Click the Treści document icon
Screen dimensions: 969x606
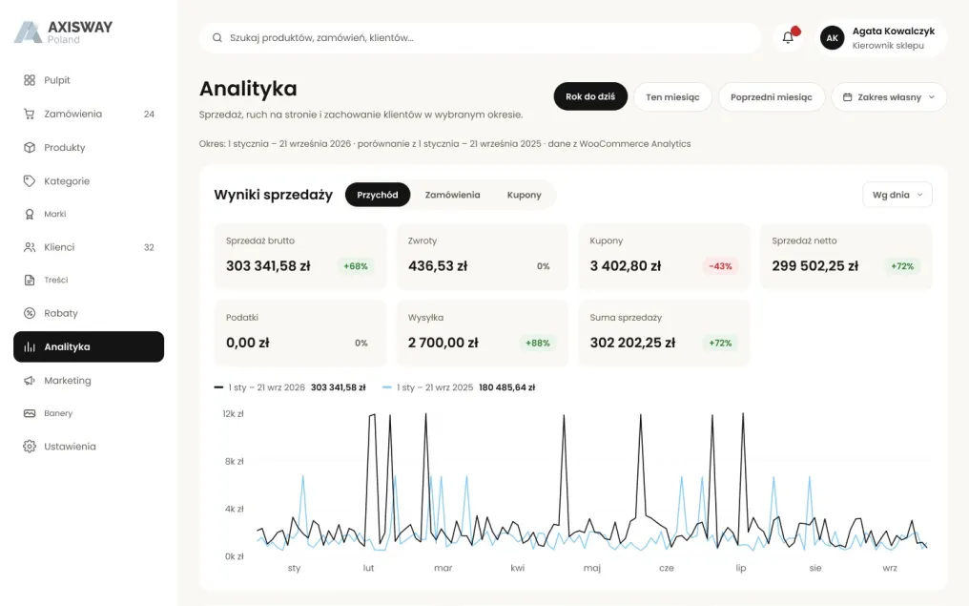pyautogui.click(x=29, y=281)
